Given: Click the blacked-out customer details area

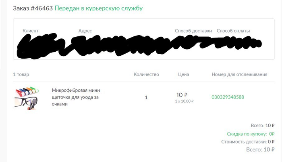Looking at the screenshot, I should coord(137,44).
